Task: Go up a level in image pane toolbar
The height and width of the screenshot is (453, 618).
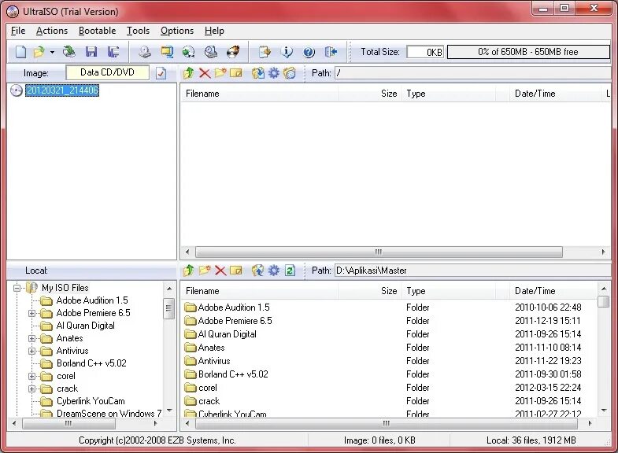Action: (189, 73)
